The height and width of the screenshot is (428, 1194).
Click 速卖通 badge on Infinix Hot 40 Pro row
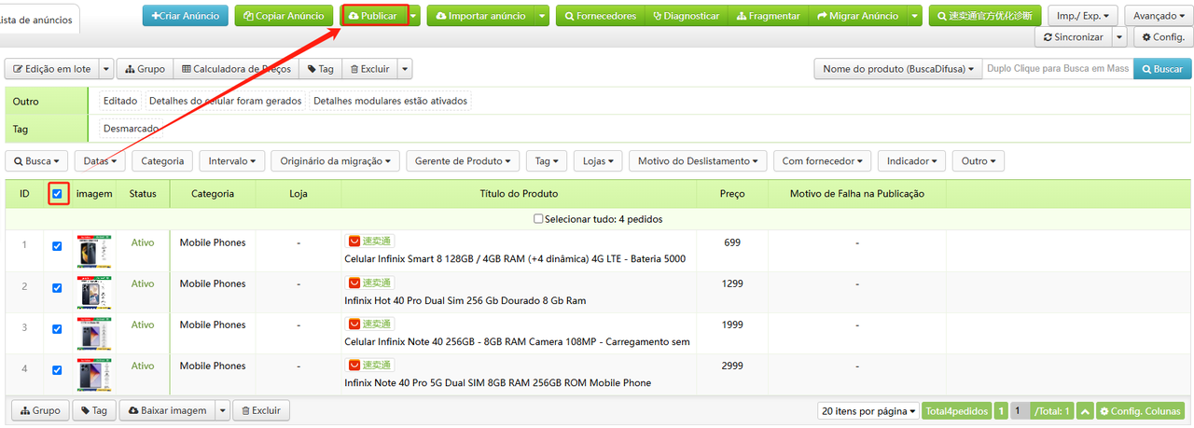point(369,283)
